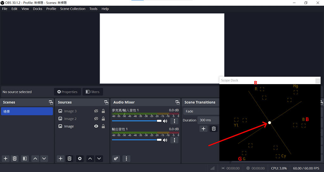The height and width of the screenshot is (172, 324).
Task: Open source properties gear in Sources toolbar
Action: point(80,158)
